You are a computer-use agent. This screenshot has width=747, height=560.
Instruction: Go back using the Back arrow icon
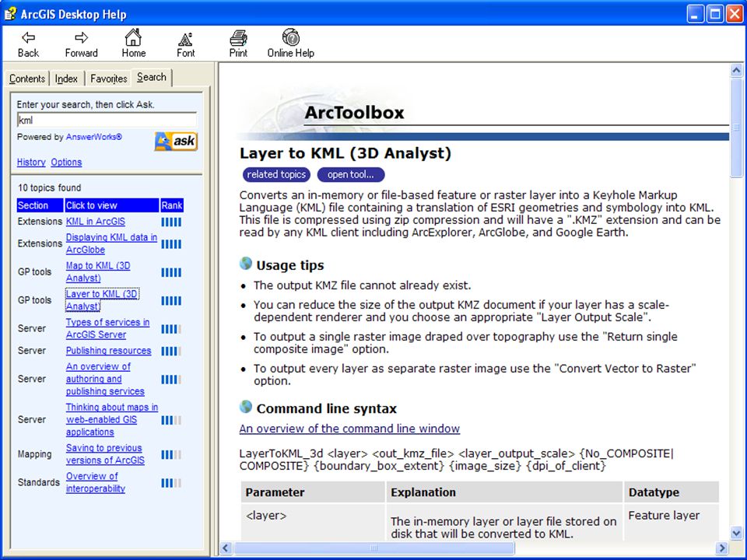29,37
